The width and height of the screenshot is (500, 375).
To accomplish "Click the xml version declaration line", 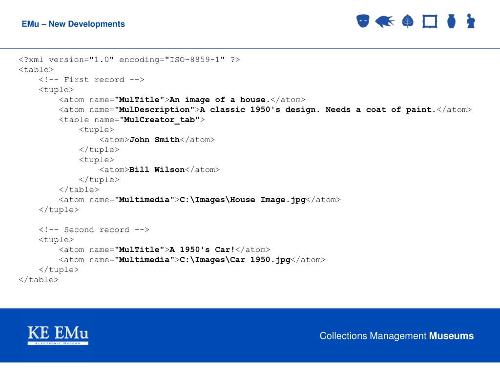I will tap(129, 60).
